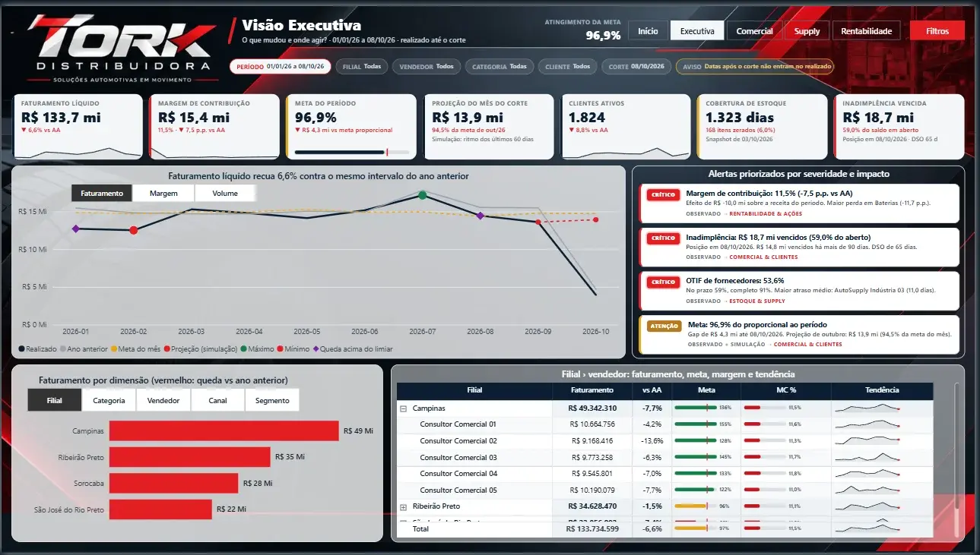
Task: Open the red Filtros button
Action: (x=937, y=31)
